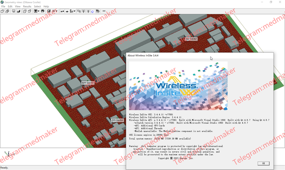Click the 'Wireless InSite GUI: 3.4.4.11' version line
This screenshot has width=285, height=170.
coord(151,115)
